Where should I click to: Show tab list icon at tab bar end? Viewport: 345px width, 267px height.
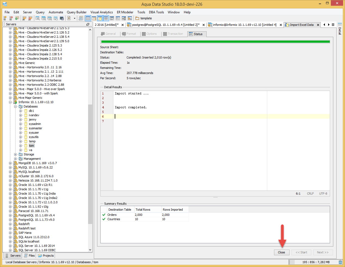333,25
